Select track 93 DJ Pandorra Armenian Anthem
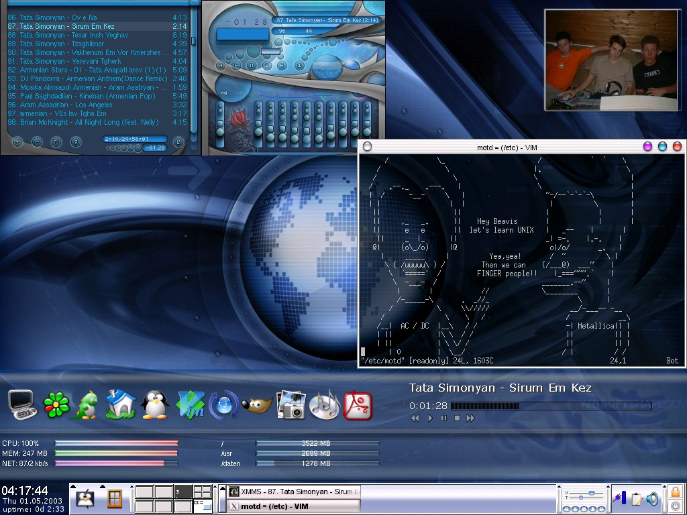This screenshot has width=687, height=515. [97, 79]
